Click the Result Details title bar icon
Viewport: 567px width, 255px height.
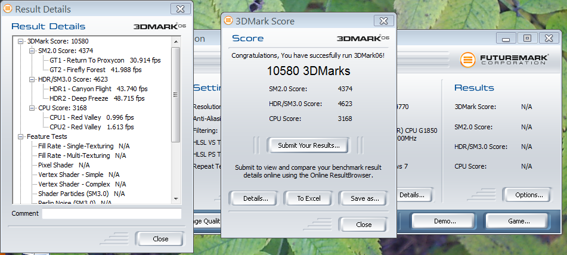pyautogui.click(x=8, y=9)
